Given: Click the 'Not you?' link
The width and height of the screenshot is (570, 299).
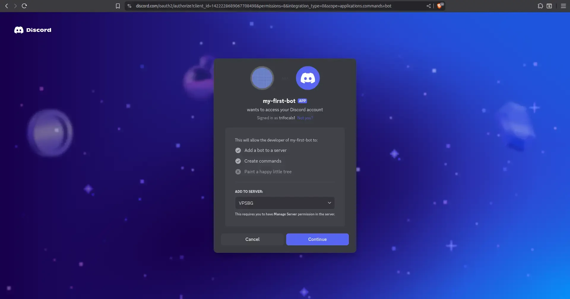Looking at the screenshot, I should [x=305, y=118].
